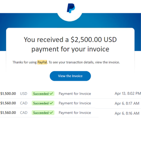Click the Succeeded badge for Apr 6, 8:16 AM
Image resolution: width=141 pixels, height=141 pixels.
(x=43, y=113)
